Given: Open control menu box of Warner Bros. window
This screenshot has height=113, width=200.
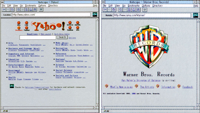Looking at the screenshot, I should point(103,2).
